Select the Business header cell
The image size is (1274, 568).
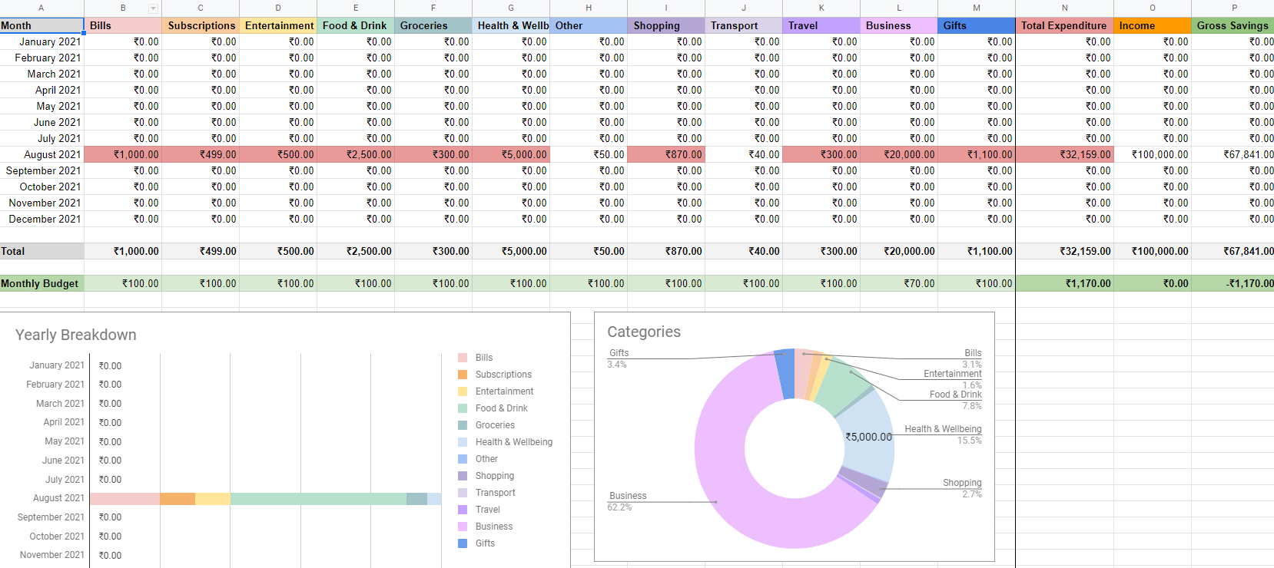[x=899, y=25]
